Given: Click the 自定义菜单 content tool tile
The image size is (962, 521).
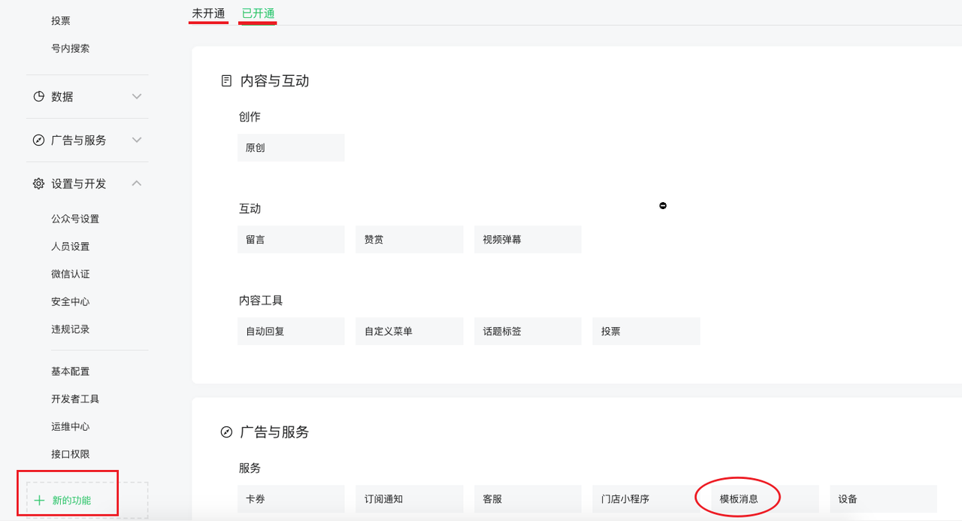Looking at the screenshot, I should tap(409, 332).
